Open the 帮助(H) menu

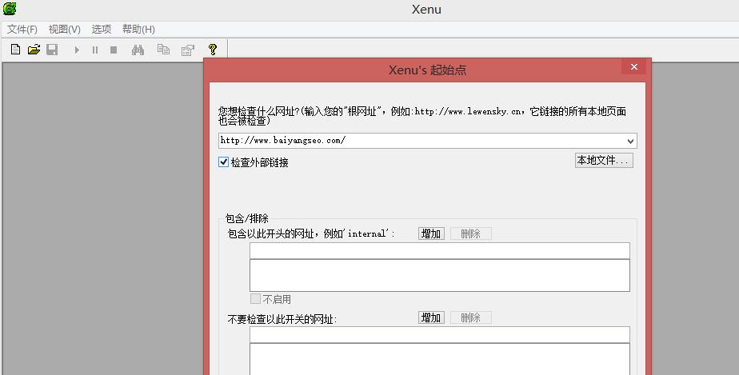click(138, 30)
